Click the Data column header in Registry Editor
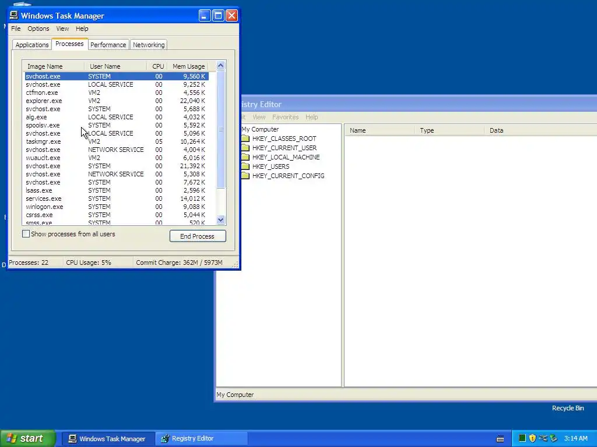Screen dimensions: 597x447 540,130
